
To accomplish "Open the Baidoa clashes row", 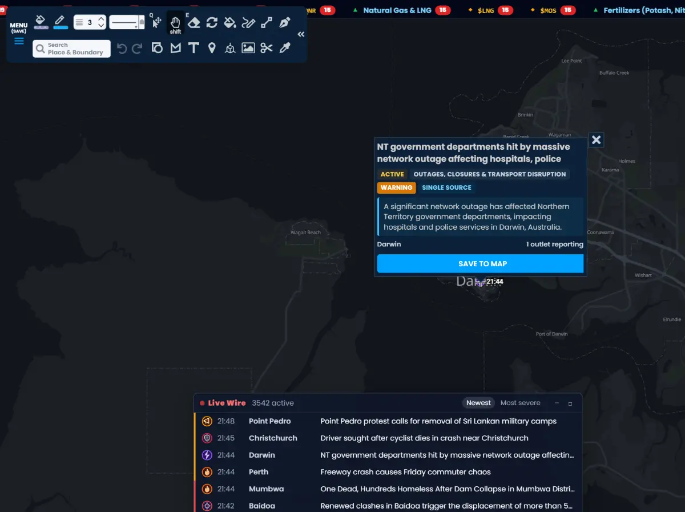I will coord(388,506).
